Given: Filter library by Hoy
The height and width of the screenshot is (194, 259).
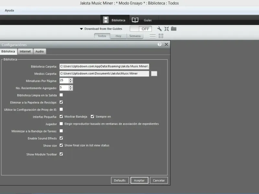Looking at the screenshot, I should pyautogui.click(x=118, y=36).
